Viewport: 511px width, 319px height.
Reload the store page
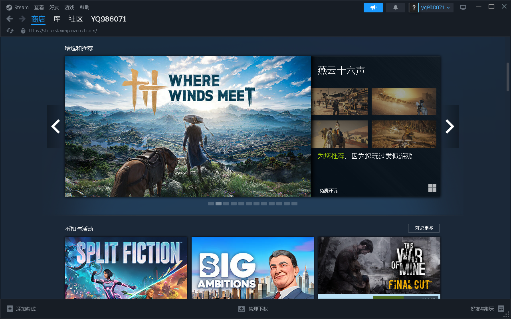(x=10, y=31)
